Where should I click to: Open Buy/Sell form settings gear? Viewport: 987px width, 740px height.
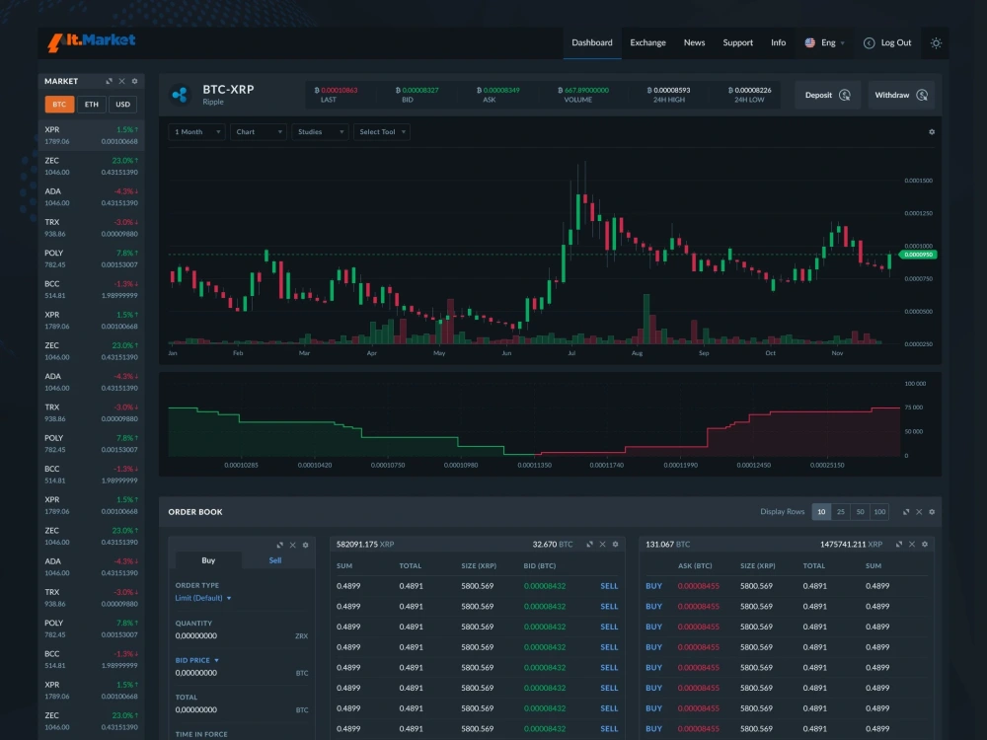[305, 545]
